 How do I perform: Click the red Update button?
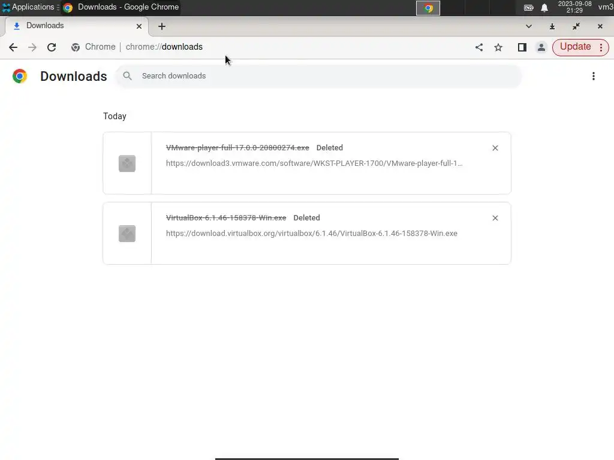tap(575, 47)
